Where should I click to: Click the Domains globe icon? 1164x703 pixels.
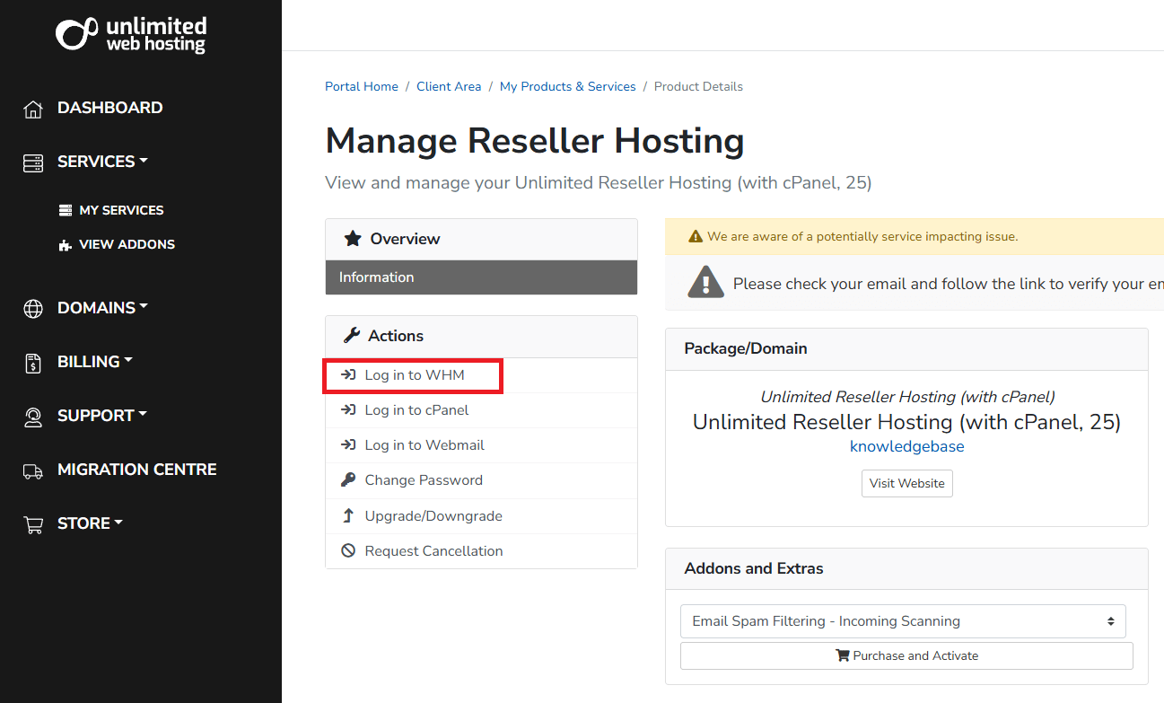point(33,309)
